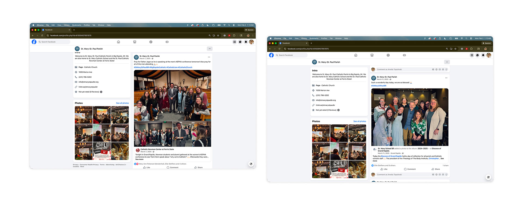The width and height of the screenshot is (523, 205).
Task: Go back in left Chrome window
Action: (33, 35)
